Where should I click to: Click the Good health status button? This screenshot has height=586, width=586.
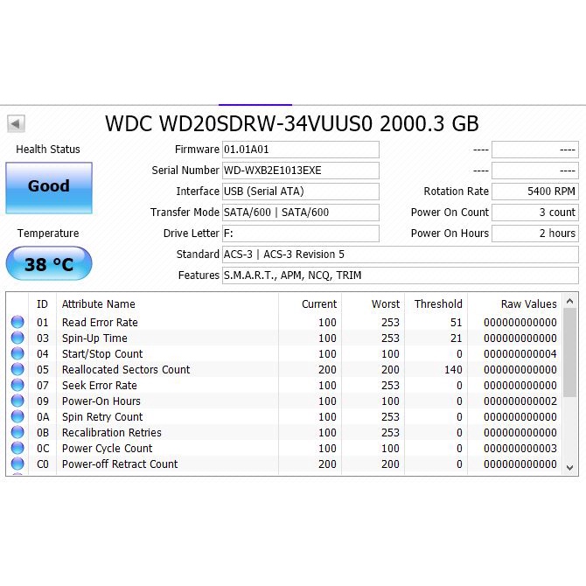pos(49,187)
